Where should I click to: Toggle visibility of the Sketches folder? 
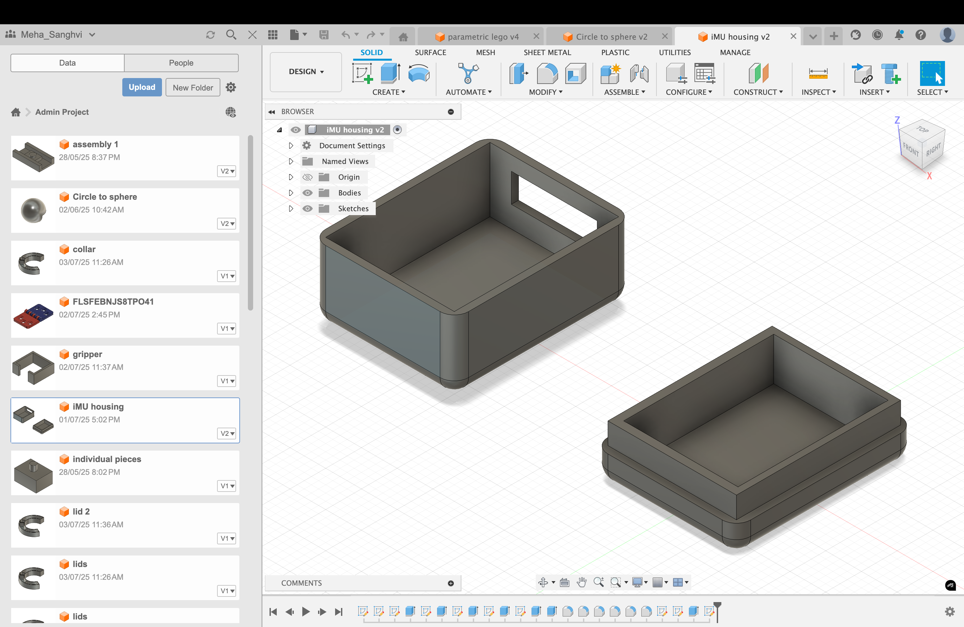(x=308, y=209)
